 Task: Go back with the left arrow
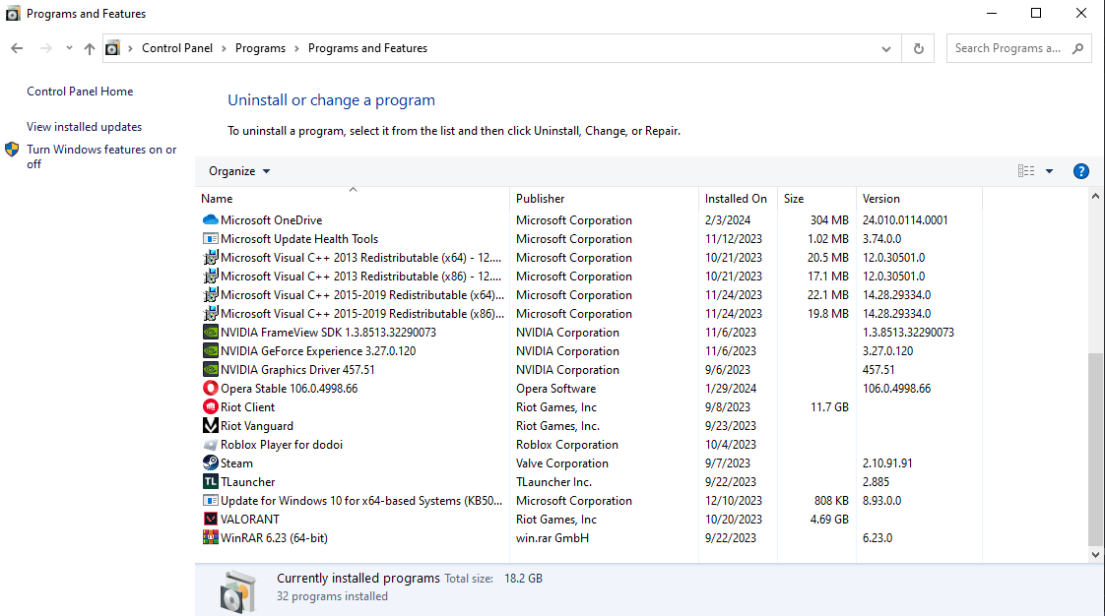click(x=17, y=48)
